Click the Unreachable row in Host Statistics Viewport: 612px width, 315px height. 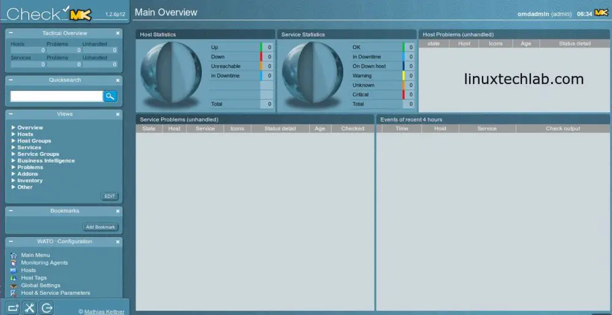pos(241,66)
